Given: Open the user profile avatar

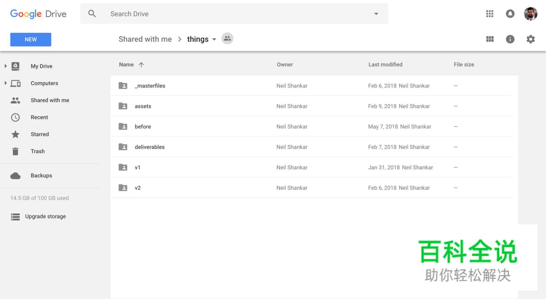Looking at the screenshot, I should click(530, 14).
